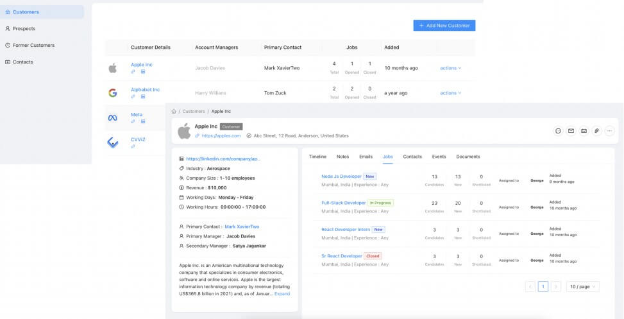The height and width of the screenshot is (319, 624).
Task: Click the Customer badge next to Apple Inc
Action: tap(232, 126)
